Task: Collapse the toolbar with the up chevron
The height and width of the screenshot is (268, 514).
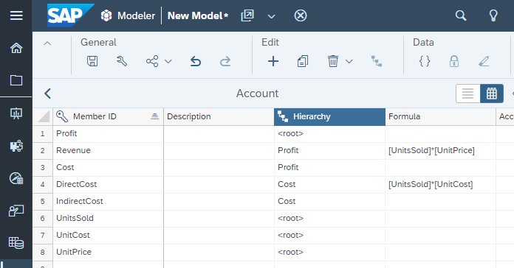Action: [47, 43]
